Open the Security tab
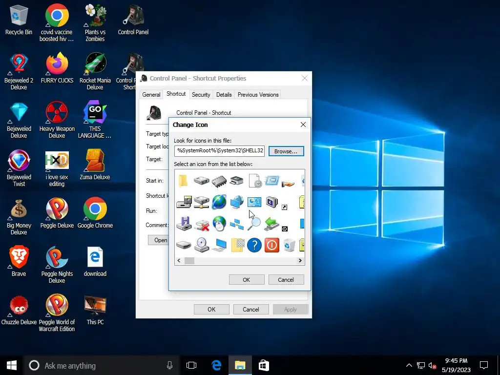Viewport: 500px width, 375px height. pyautogui.click(x=201, y=95)
